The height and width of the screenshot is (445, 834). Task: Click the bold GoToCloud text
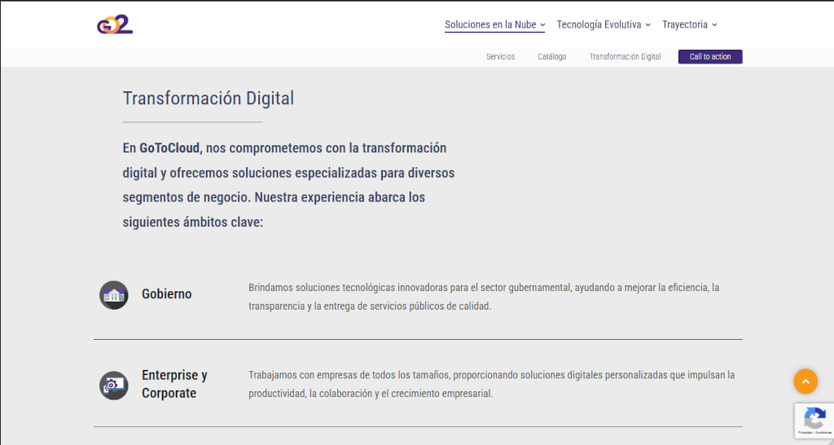169,148
